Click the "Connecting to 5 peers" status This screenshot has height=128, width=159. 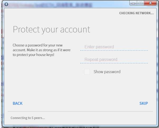(x=28, y=118)
